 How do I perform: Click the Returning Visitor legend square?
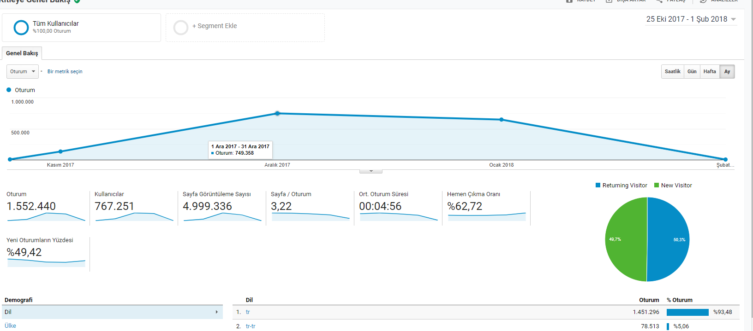598,185
